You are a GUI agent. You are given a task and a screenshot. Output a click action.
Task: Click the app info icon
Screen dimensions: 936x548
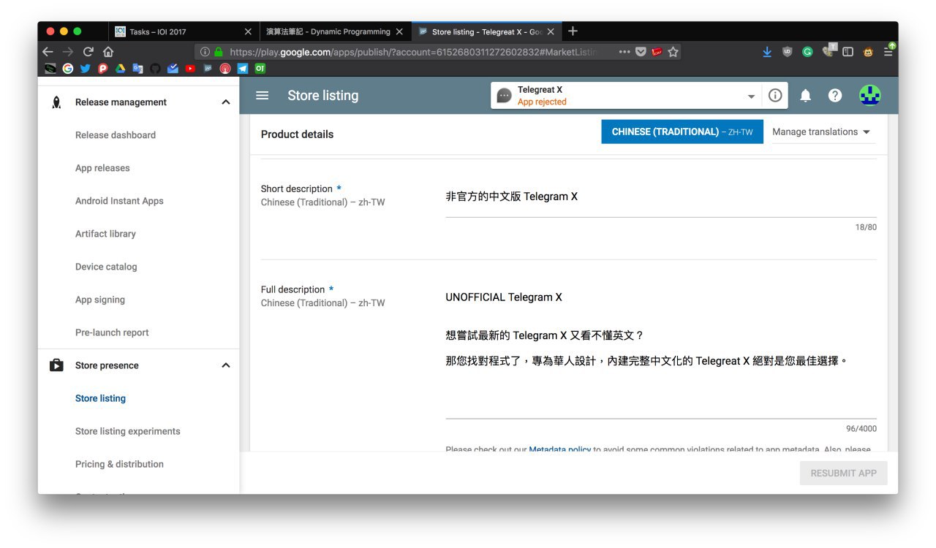[x=775, y=96]
